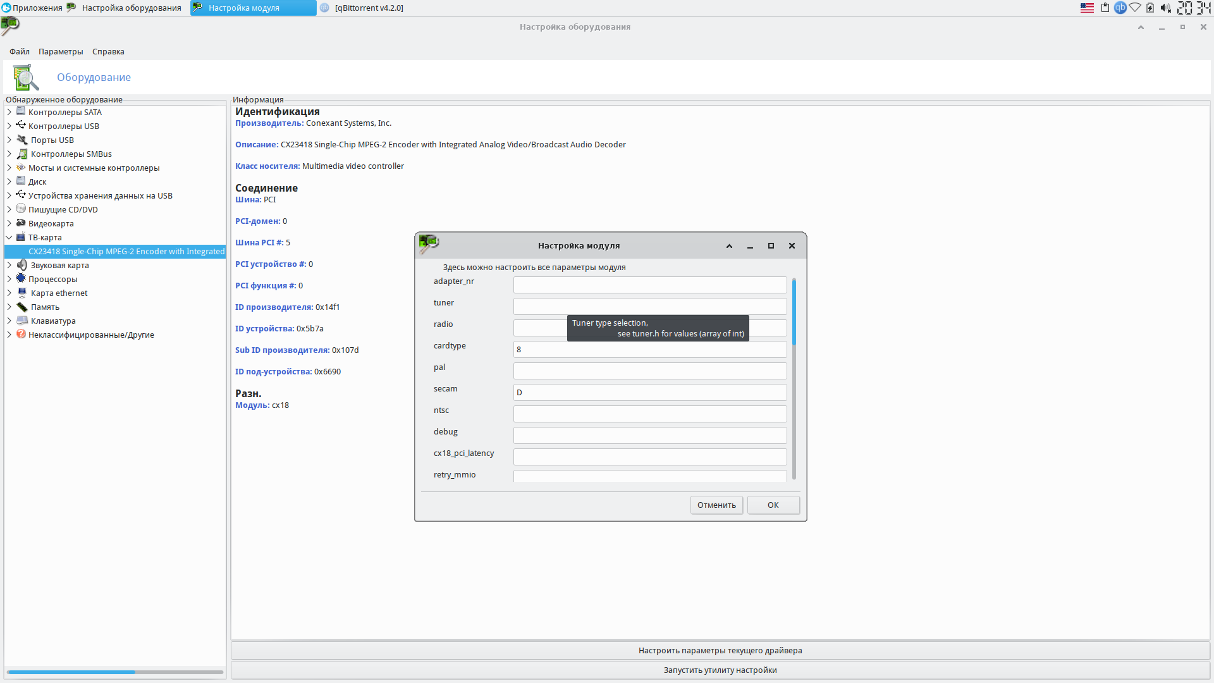The height and width of the screenshot is (683, 1214).
Task: Switch to the qBittorrent v4.2.0 taskbar window
Action: [368, 8]
